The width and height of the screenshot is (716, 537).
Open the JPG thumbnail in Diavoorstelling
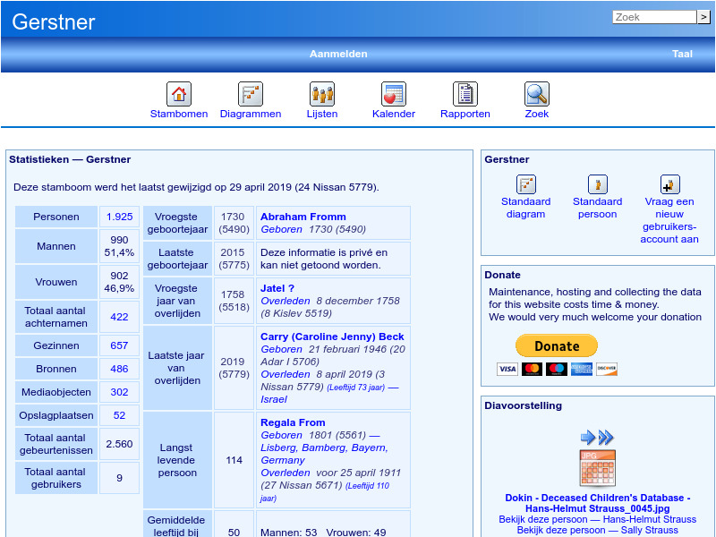click(598, 466)
